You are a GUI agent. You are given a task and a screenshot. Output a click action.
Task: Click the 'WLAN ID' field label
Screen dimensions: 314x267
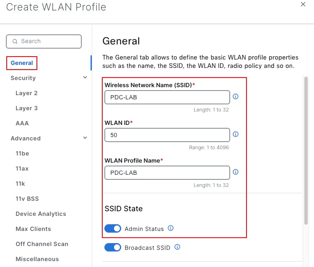click(117, 123)
